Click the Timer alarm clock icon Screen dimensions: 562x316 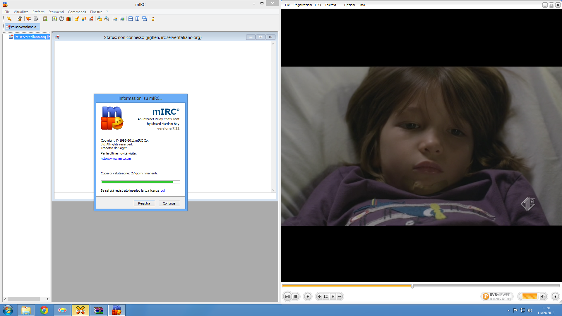[x=61, y=19]
